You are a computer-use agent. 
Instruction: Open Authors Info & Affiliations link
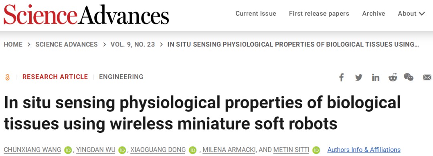point(364,150)
